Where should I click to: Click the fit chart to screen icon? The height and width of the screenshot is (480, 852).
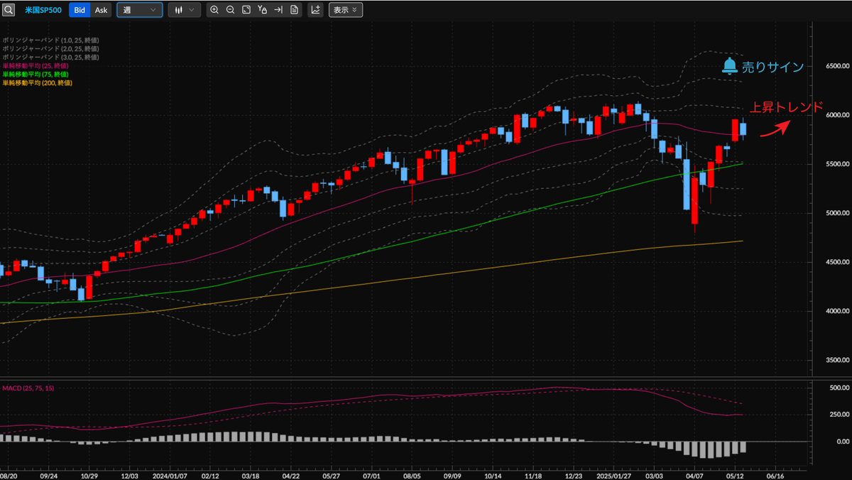(x=246, y=10)
